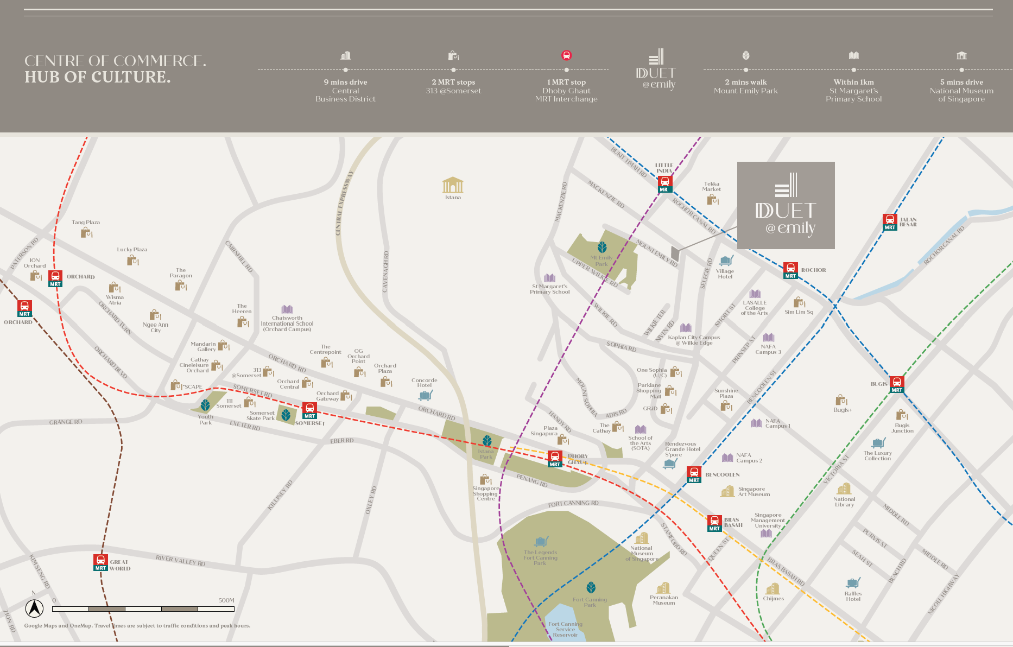Click 'CENTRE OF COMMERCE. HUB OF CULTURE.' heading
Screen dimensions: 1013x647
(x=115, y=69)
